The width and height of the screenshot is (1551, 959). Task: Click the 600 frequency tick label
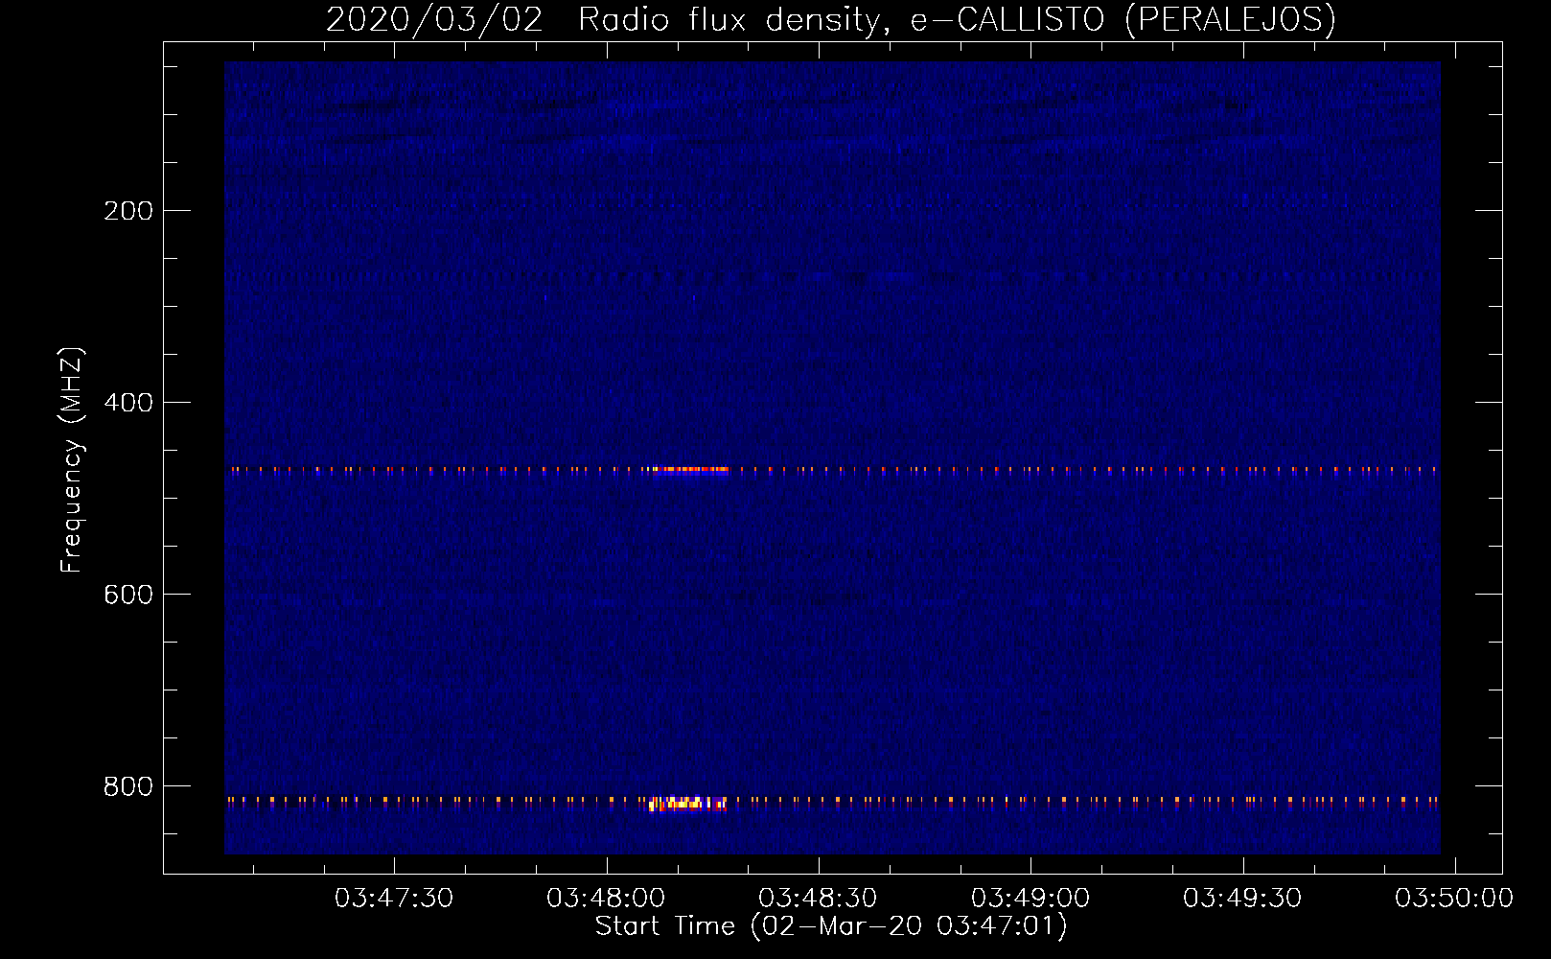tap(128, 595)
